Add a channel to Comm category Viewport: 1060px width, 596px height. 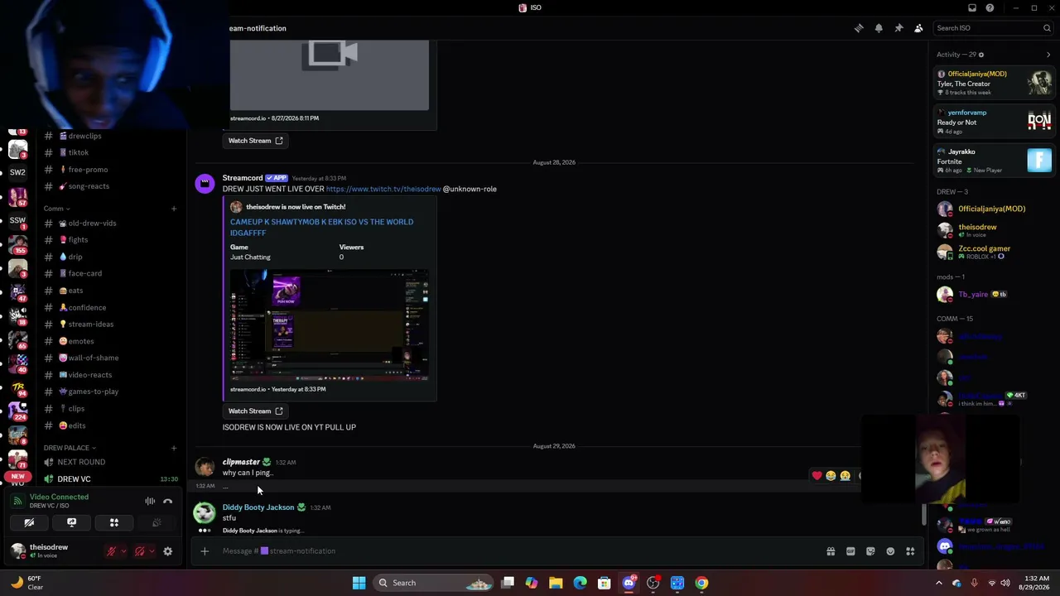click(174, 209)
